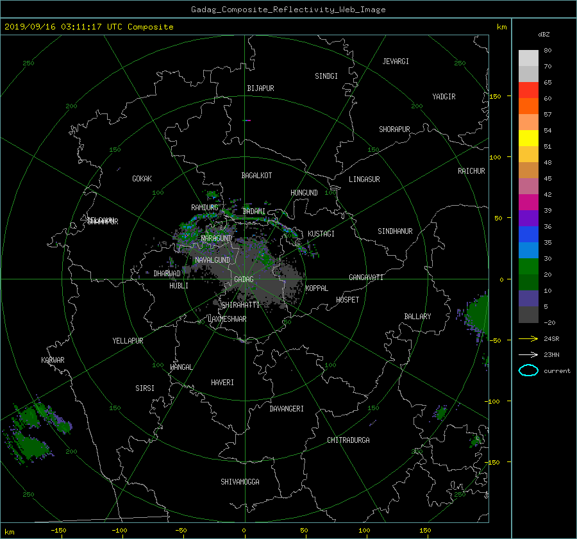Click the small magenta echo below BIJAPUR
The width and height of the screenshot is (577, 539).
(247, 120)
